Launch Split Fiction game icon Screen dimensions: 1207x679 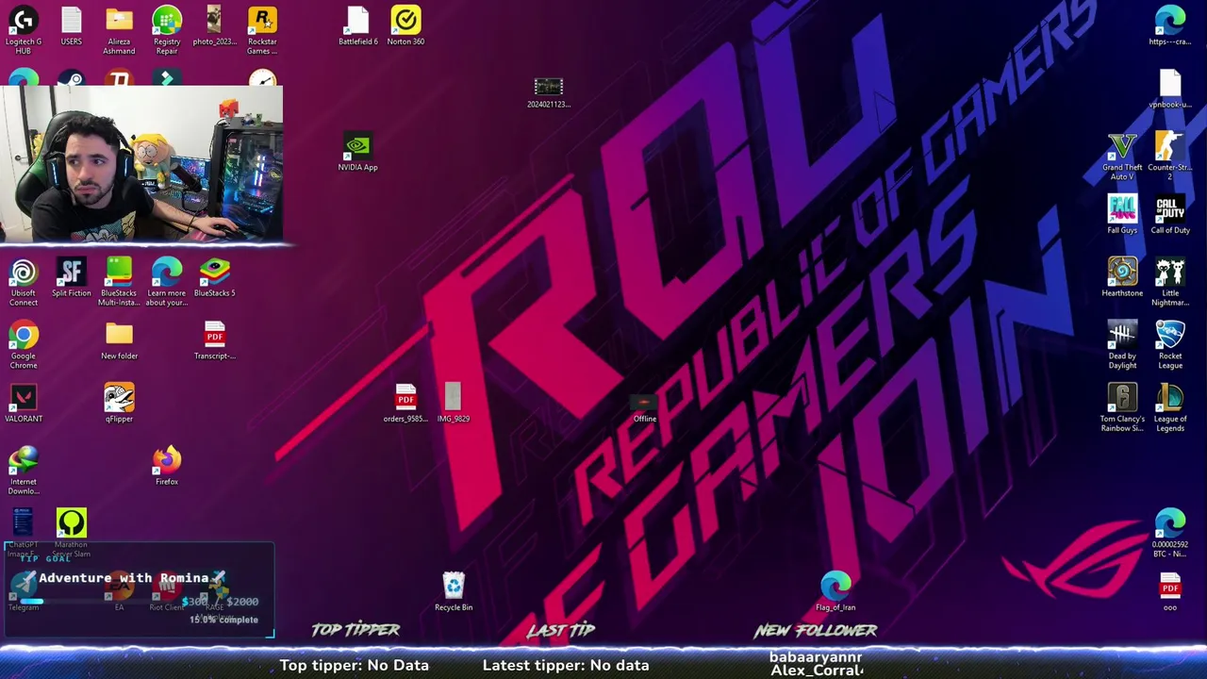[72, 278]
